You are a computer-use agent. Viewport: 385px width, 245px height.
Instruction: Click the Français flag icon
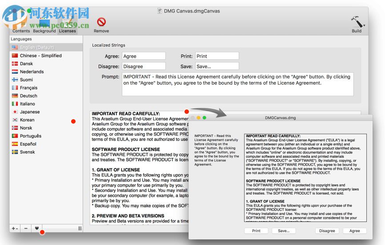15,88
